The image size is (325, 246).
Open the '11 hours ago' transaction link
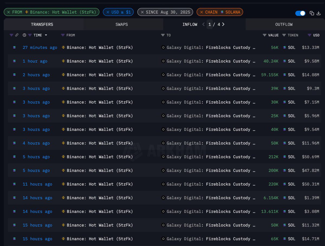pos(37,184)
